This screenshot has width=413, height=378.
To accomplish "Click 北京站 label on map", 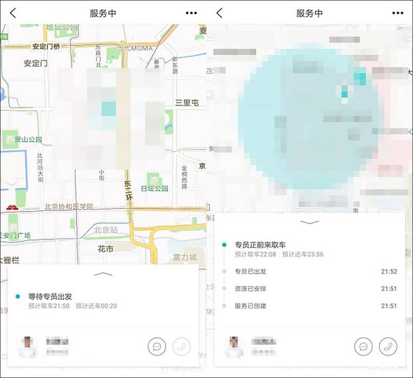I will coord(106,230).
